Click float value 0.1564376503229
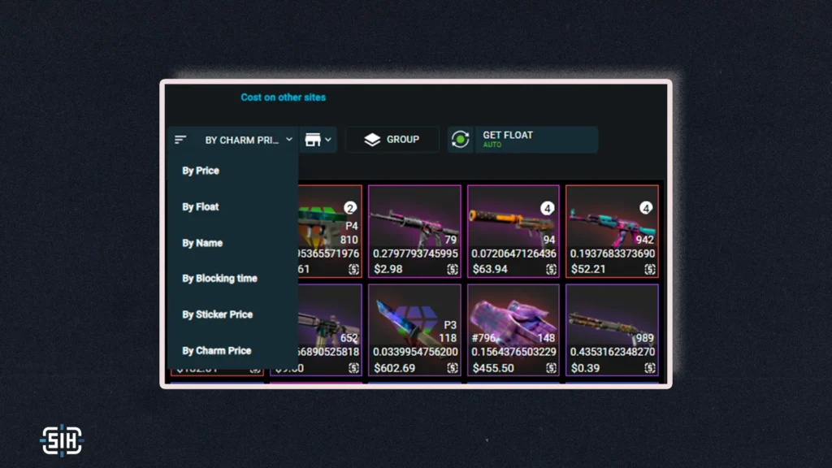Screen dimensions: 832x468 coord(513,352)
